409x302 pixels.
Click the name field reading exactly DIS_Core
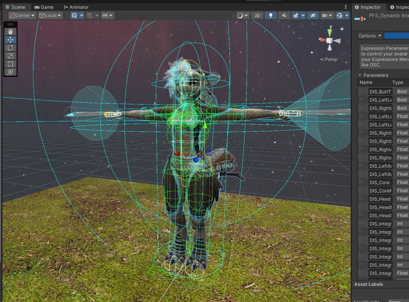[x=380, y=182]
